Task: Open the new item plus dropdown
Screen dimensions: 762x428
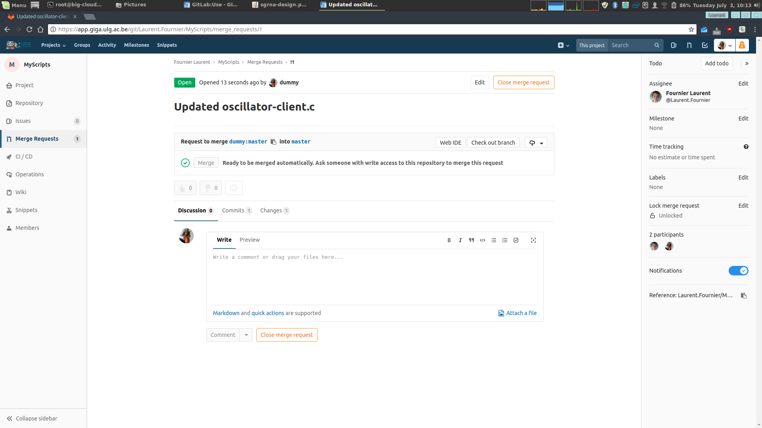Action: click(563, 45)
